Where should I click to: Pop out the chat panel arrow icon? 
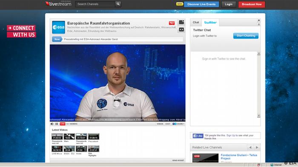tap(259, 20)
